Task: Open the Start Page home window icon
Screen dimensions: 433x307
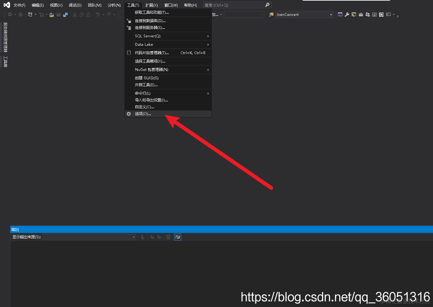Action: (x=374, y=15)
